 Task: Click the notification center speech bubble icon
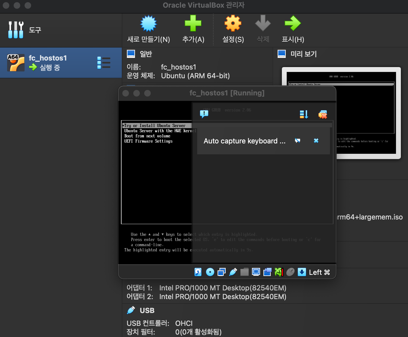[204, 114]
